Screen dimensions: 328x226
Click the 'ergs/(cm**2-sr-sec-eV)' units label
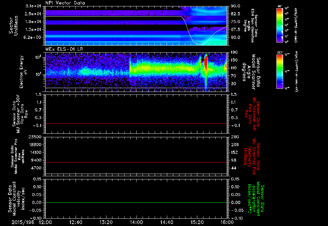point(296,72)
